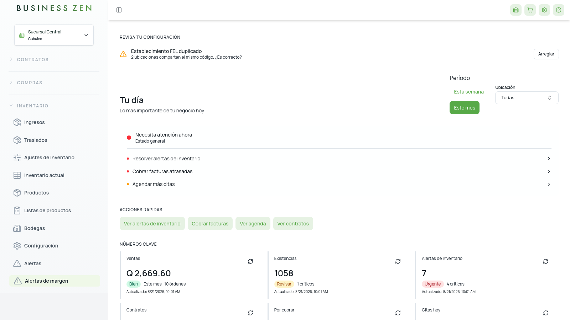Click Ver alertas de inventario
570x320 pixels.
pos(152,224)
